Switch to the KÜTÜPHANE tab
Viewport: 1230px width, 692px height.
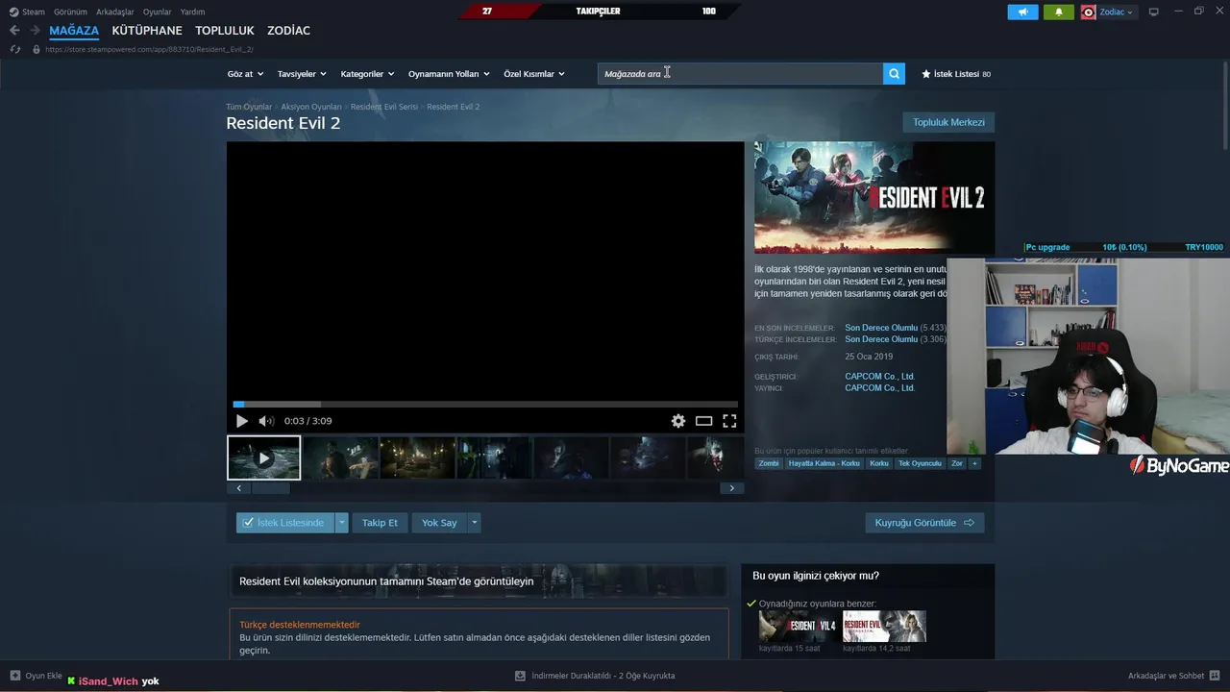coord(147,31)
